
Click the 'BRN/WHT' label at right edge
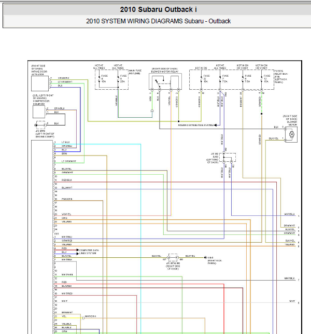(290, 226)
